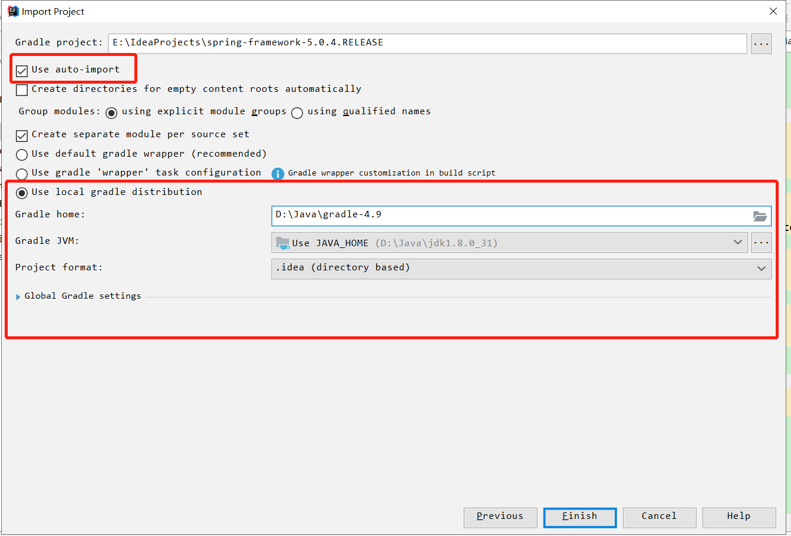Open Help for the import dialog

(739, 517)
